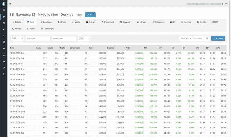Click the Flow label beside the title

79,15
